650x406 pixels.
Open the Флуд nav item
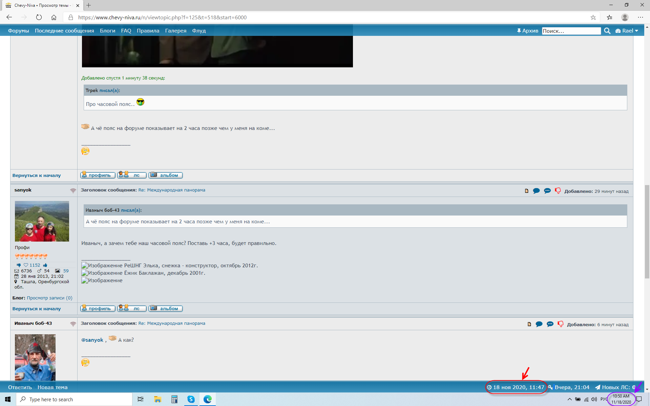[x=199, y=31]
